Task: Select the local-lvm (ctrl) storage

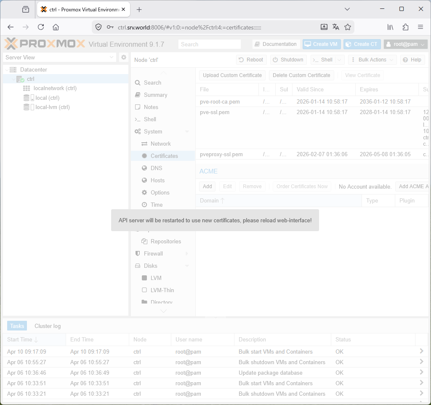Action: pos(52,107)
